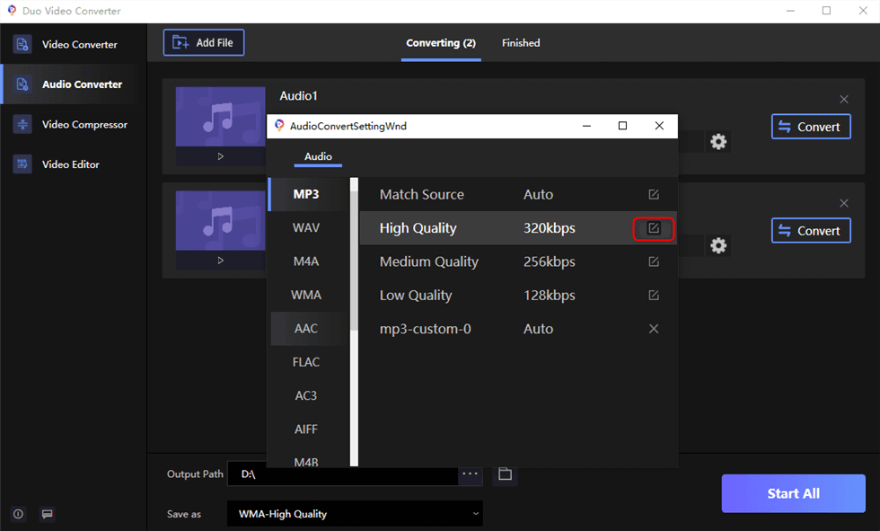The image size is (880, 531).
Task: Click the Duo Video Converter logo
Action: [12, 11]
